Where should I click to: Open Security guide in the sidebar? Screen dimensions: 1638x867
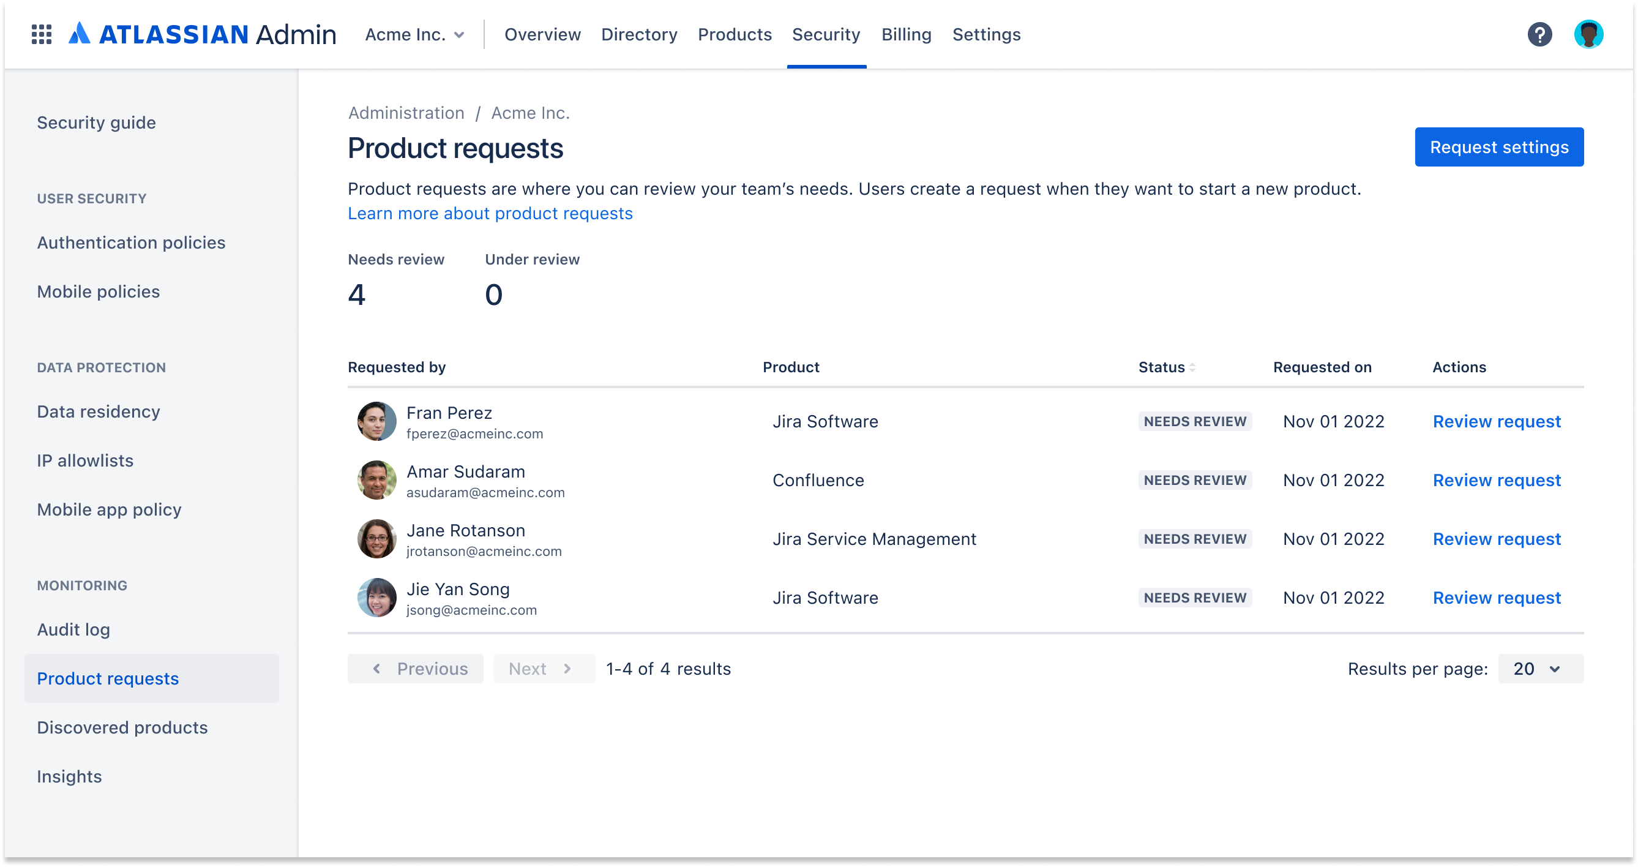pos(96,122)
